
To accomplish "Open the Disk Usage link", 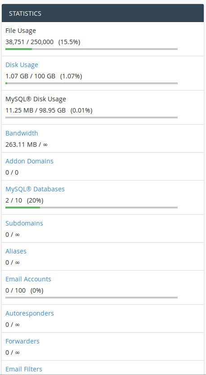I will click(x=22, y=65).
